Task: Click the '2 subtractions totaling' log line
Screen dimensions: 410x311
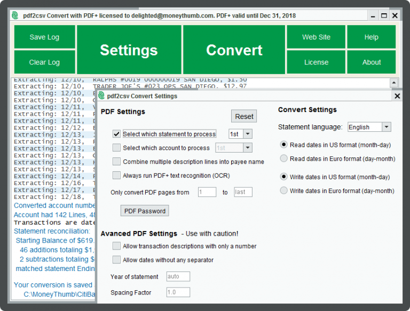Action: [x=57, y=259]
